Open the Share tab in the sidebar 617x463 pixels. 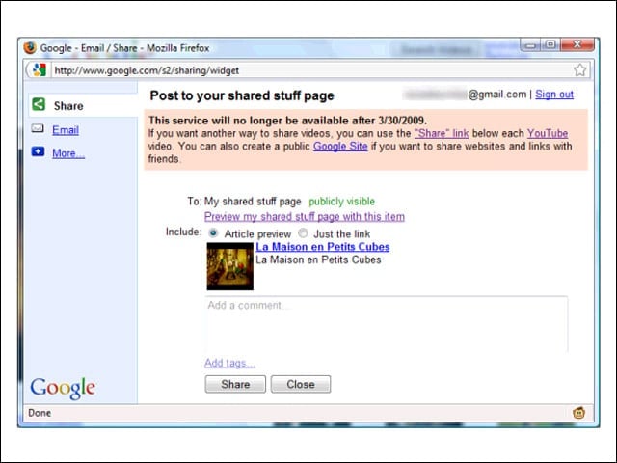pyautogui.click(x=83, y=105)
